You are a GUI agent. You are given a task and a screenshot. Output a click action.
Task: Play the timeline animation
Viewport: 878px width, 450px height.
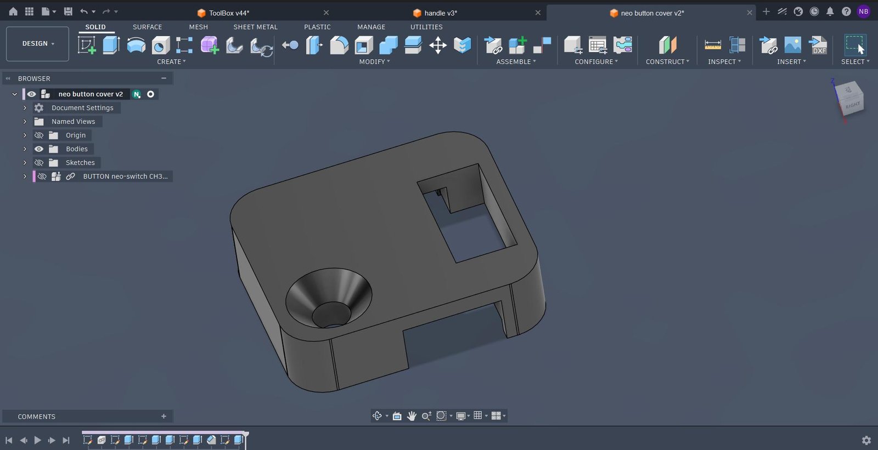pyautogui.click(x=37, y=440)
